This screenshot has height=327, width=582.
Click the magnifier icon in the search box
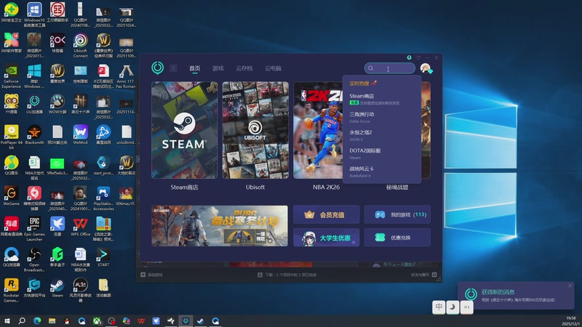(370, 68)
